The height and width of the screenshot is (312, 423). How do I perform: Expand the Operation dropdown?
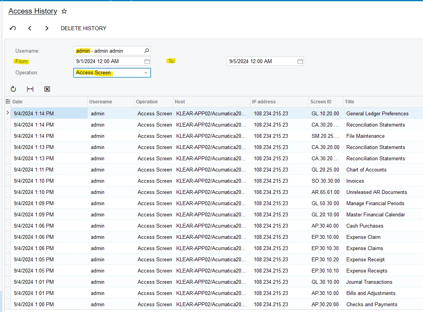pos(146,73)
